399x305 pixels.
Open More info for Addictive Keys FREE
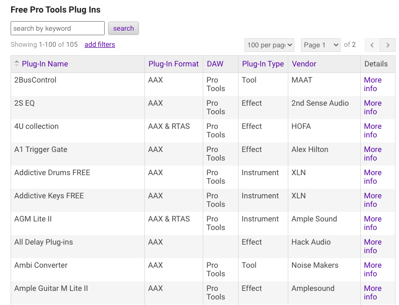point(372,200)
